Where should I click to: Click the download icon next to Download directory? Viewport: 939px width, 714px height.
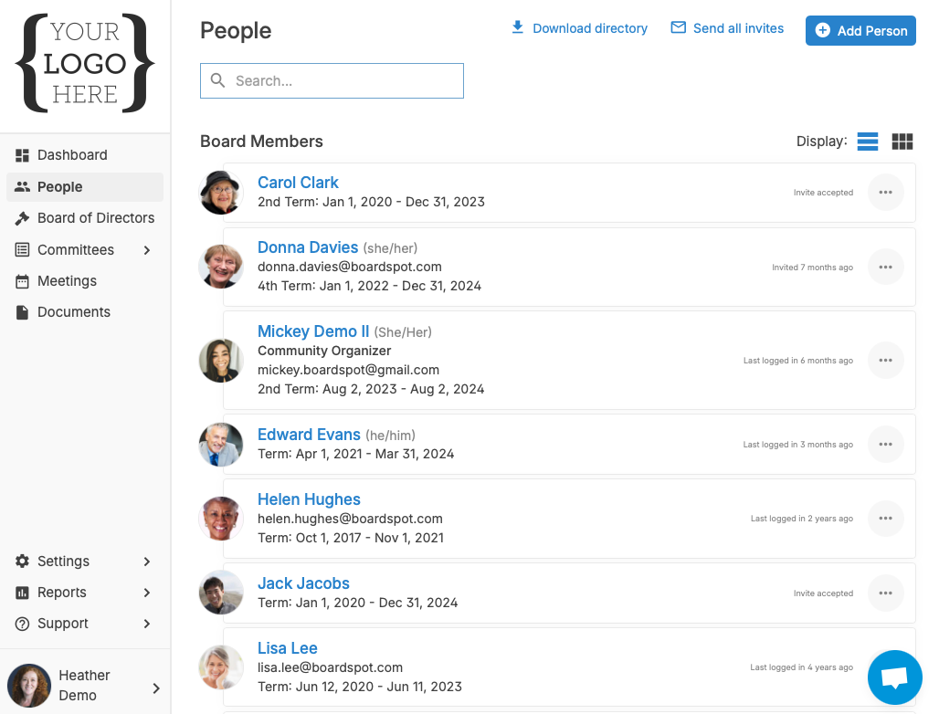pos(517,28)
